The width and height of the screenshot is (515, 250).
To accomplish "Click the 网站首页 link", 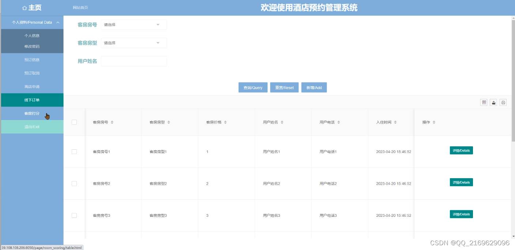I will click(x=80, y=8).
